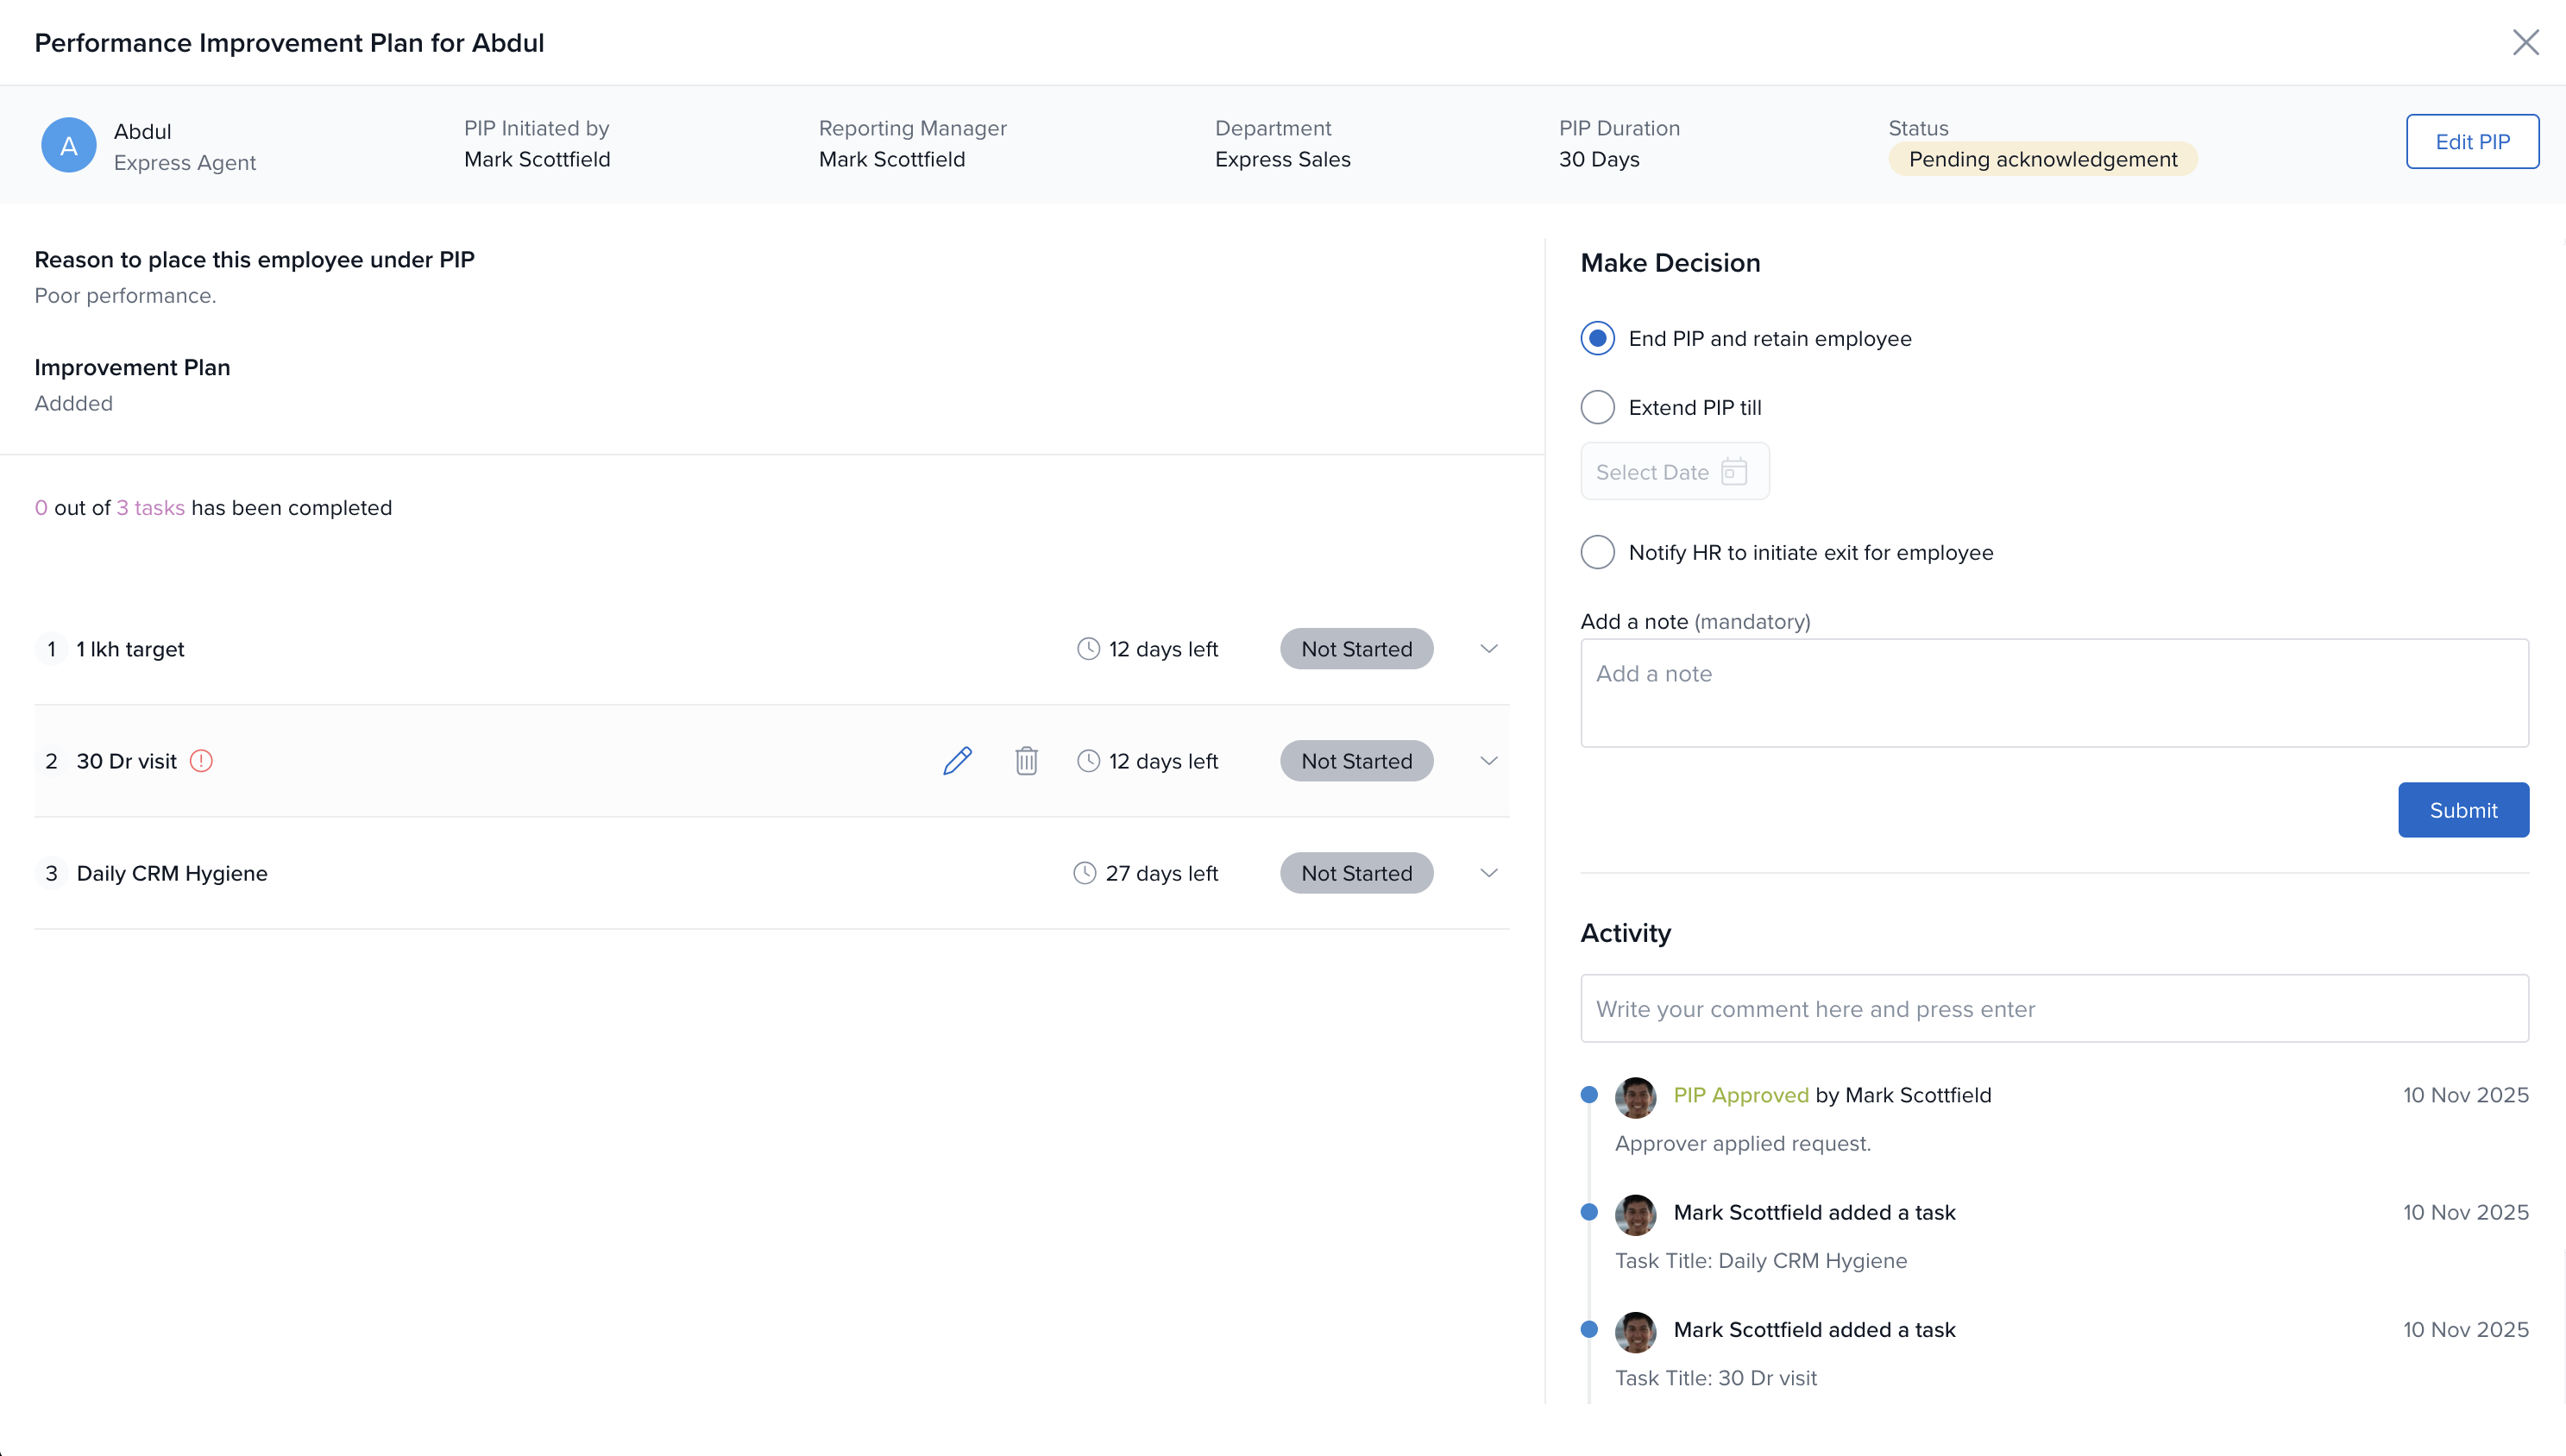Expand the Daily CRM Hygiene task chevron
Screen dimensions: 2566x1456
[x=1488, y=873]
